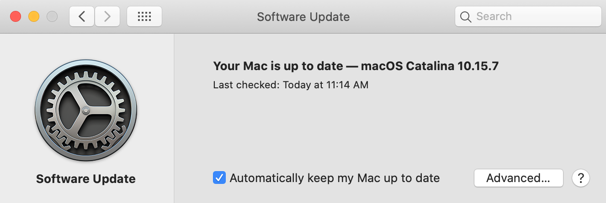Click the "Automatically keep my Mac up to date" label
Screen dimensions: 606x203
tap(335, 178)
